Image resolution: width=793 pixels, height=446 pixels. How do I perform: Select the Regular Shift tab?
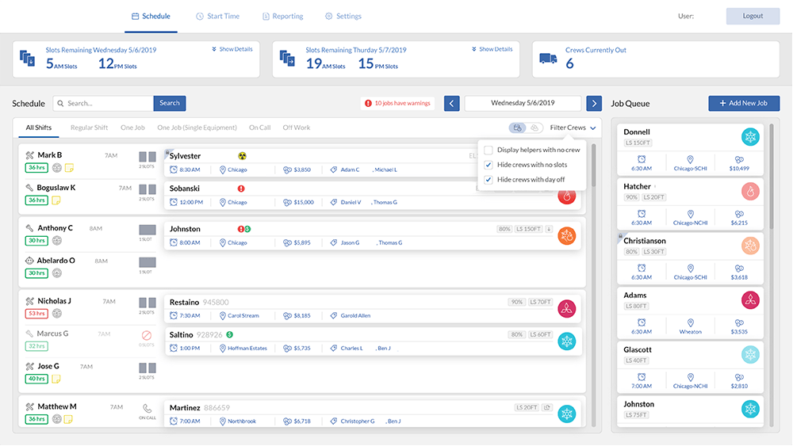click(x=89, y=128)
